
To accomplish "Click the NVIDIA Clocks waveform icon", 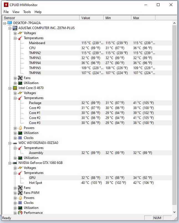I will [x=20, y=203].
